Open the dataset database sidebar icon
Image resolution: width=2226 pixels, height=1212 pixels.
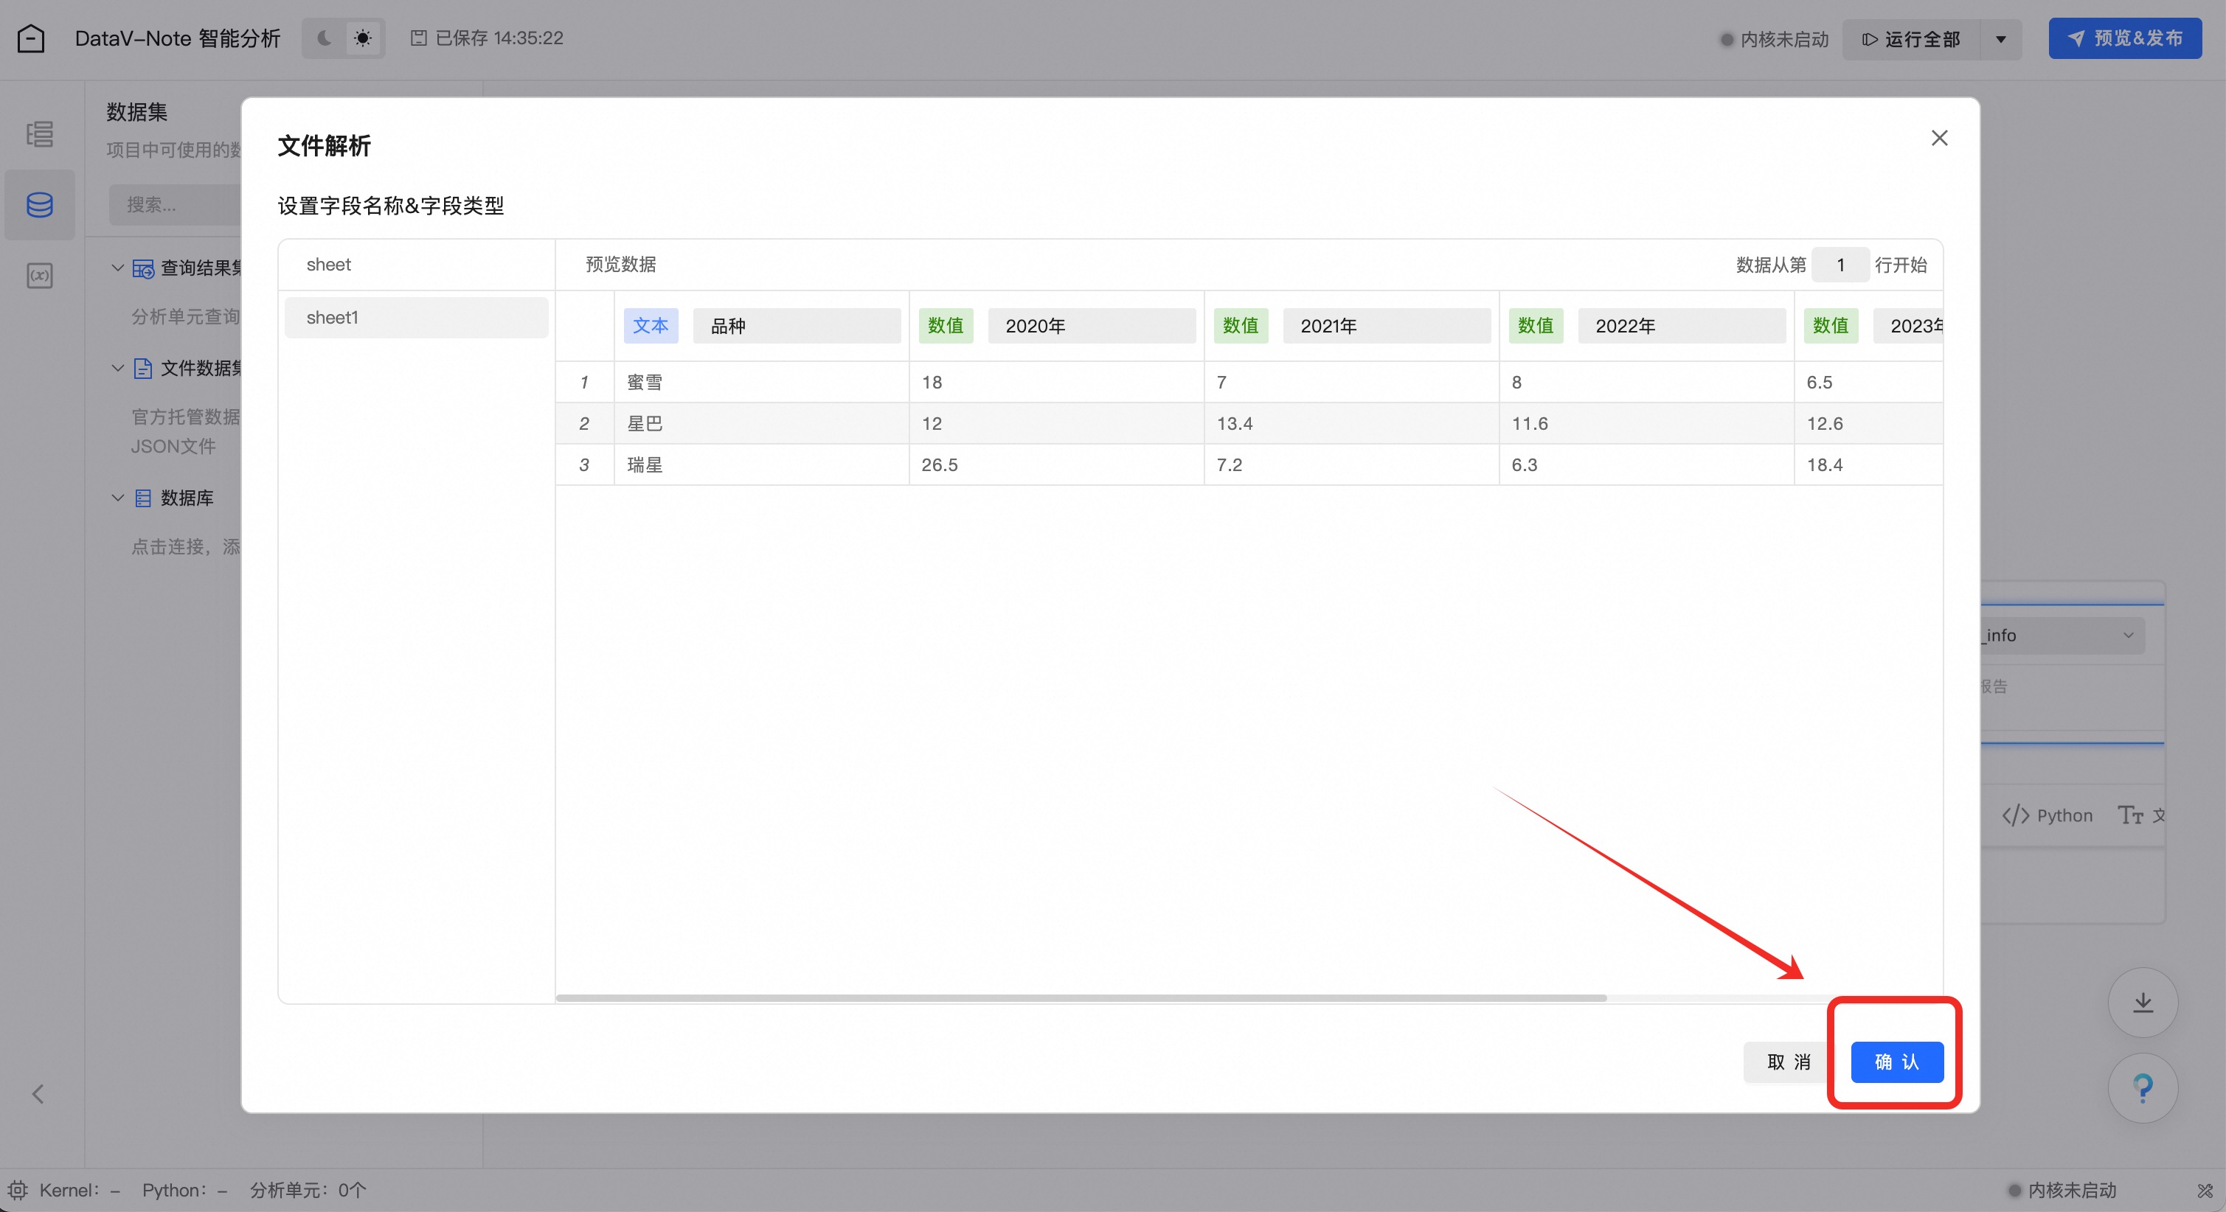40,205
